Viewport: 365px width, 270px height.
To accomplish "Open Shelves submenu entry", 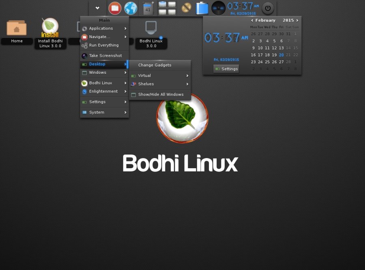I will tap(160, 84).
